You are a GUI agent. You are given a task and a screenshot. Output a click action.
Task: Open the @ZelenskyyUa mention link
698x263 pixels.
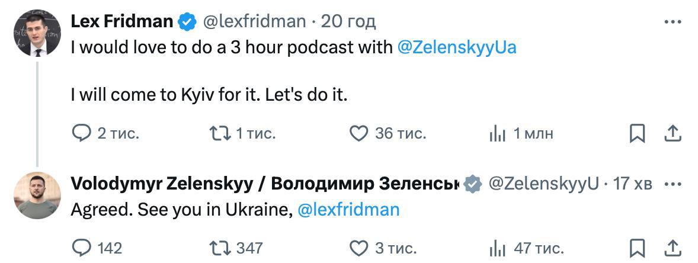(x=456, y=47)
